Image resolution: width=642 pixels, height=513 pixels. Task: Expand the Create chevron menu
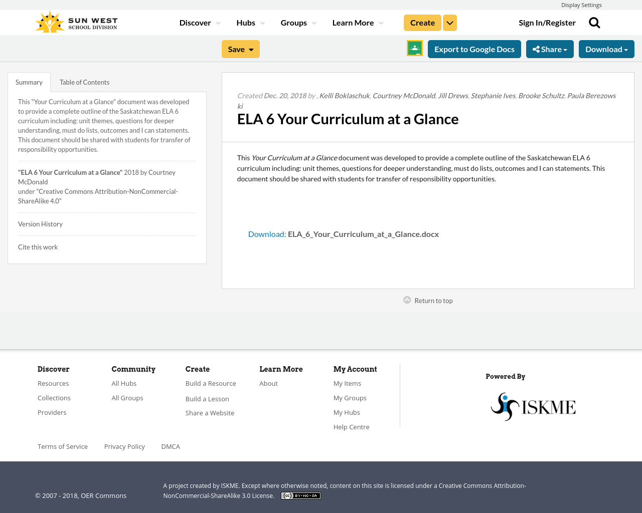pos(449,22)
